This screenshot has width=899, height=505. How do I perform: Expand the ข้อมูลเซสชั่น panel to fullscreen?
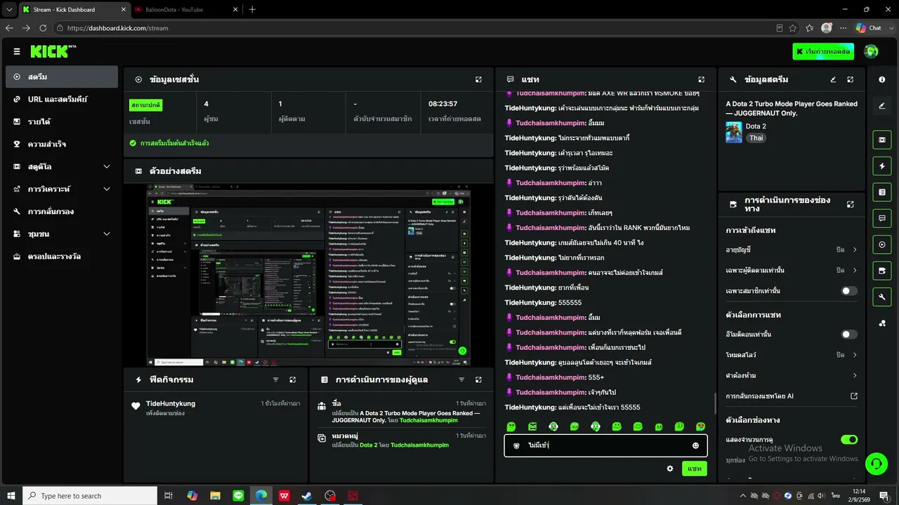coord(478,79)
